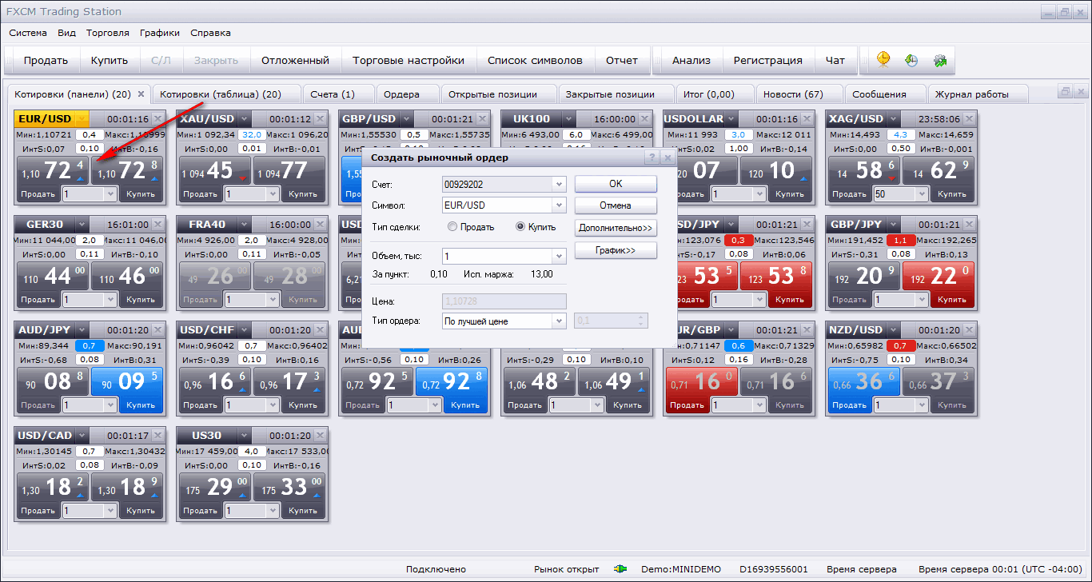Click OK in the market order dialog
This screenshot has height=582, width=1092.
click(616, 184)
